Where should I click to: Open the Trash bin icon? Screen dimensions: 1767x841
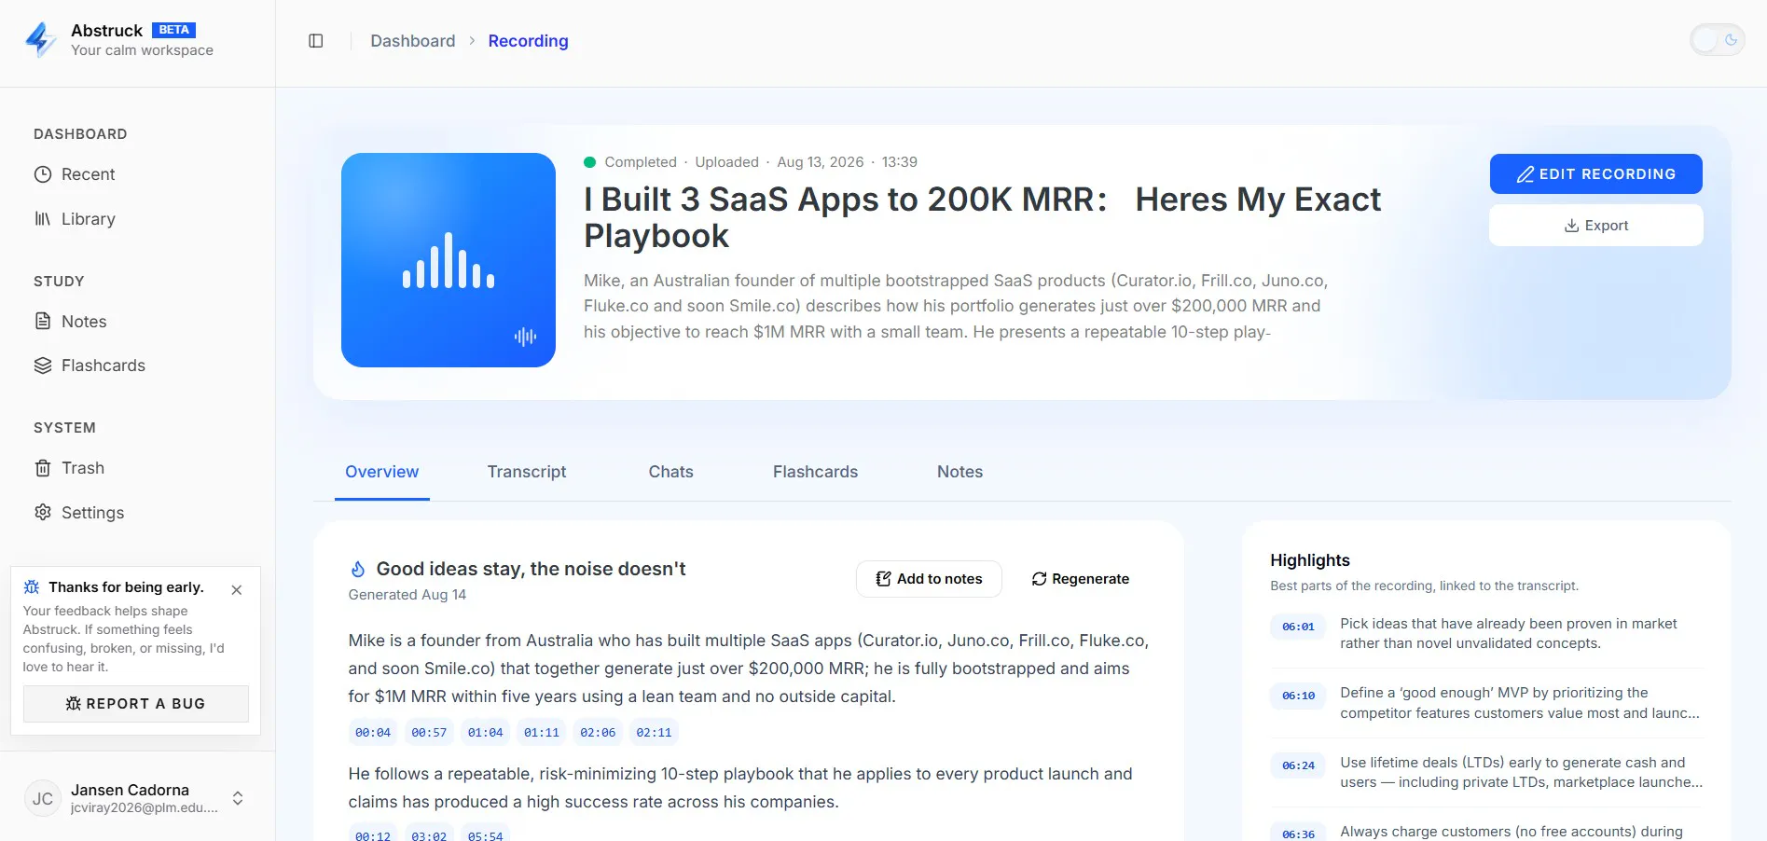43,468
